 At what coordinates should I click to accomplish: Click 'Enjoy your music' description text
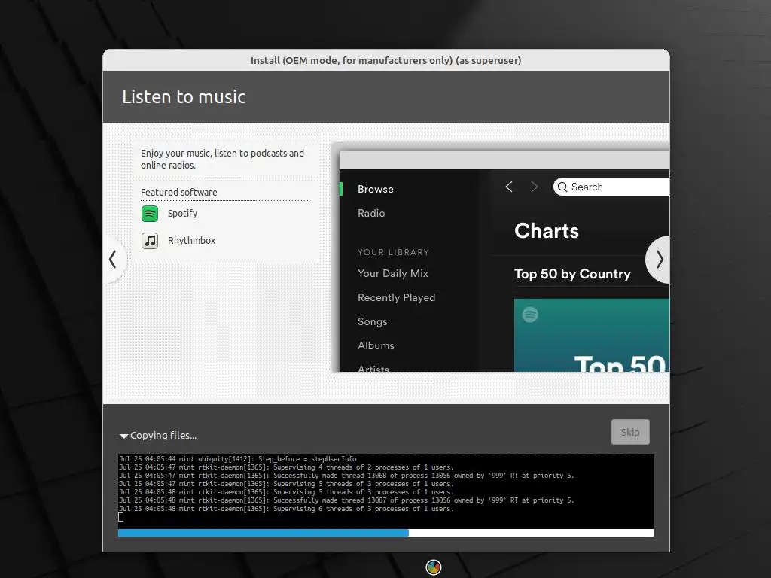pos(222,160)
